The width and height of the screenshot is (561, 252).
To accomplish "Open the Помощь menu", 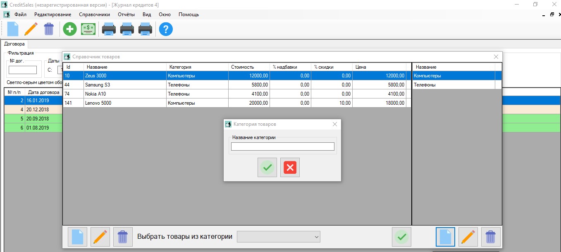I will (x=189, y=14).
